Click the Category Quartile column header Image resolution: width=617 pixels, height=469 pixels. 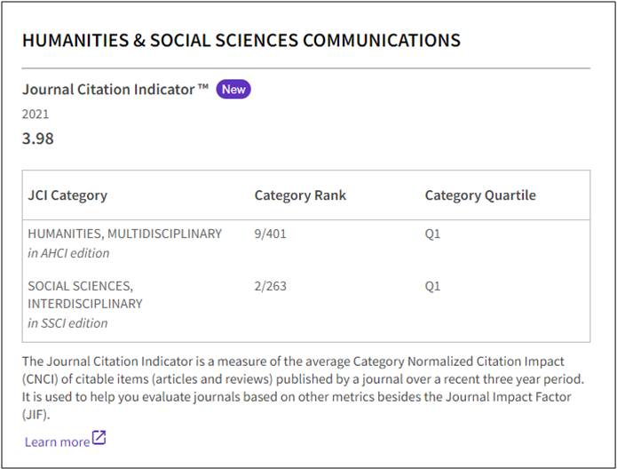(480, 195)
